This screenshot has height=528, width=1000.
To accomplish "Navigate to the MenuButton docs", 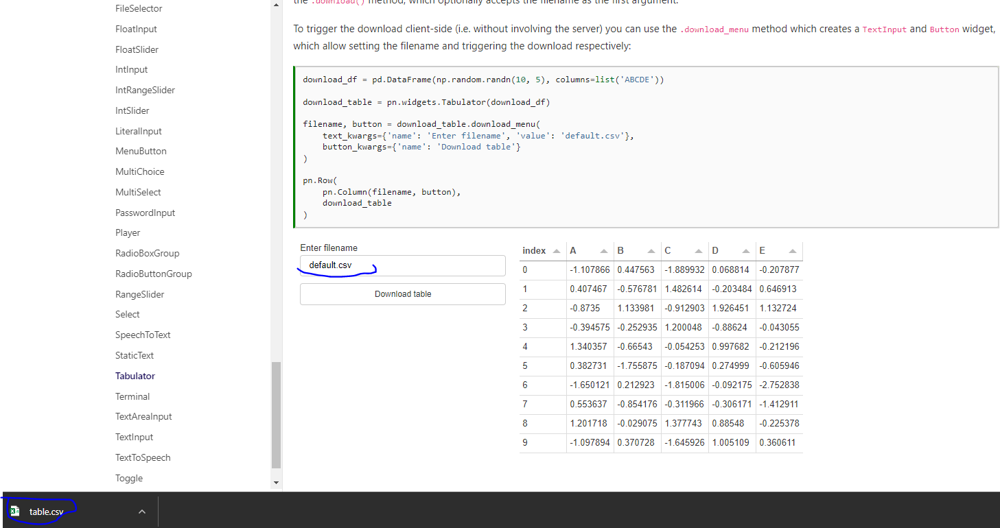I will click(141, 151).
